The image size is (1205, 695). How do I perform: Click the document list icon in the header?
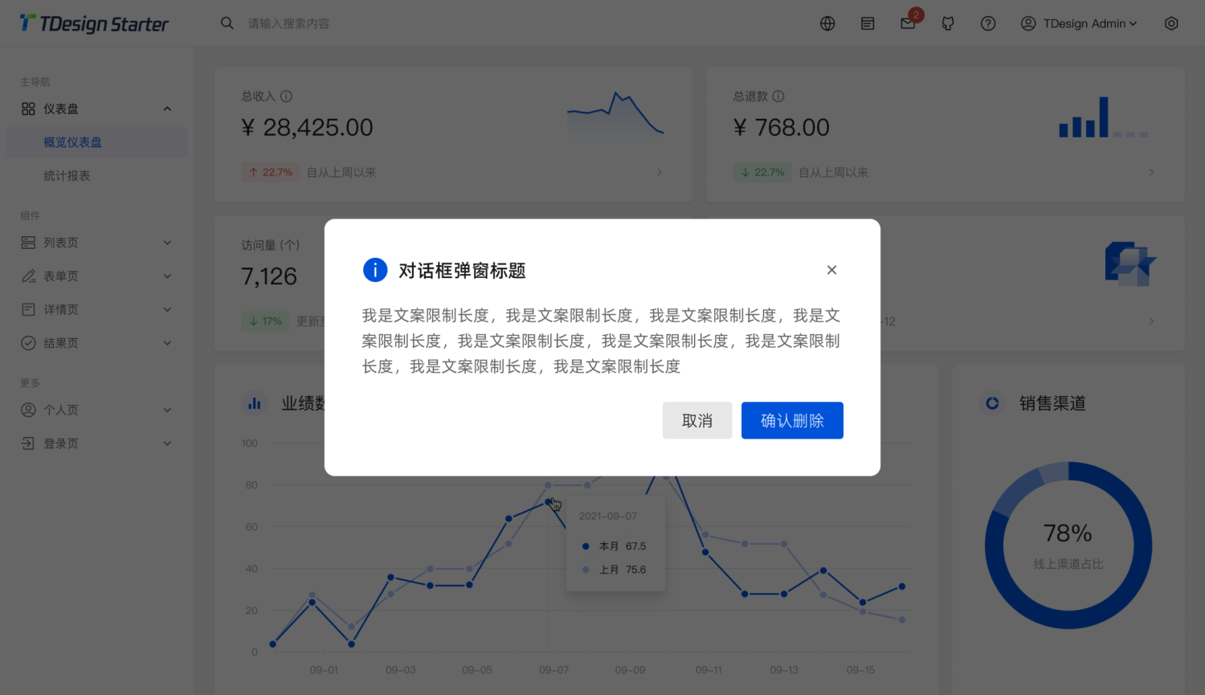coord(868,23)
